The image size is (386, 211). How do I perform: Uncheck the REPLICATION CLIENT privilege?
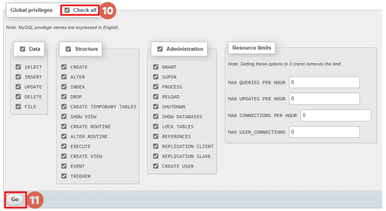tap(156, 146)
